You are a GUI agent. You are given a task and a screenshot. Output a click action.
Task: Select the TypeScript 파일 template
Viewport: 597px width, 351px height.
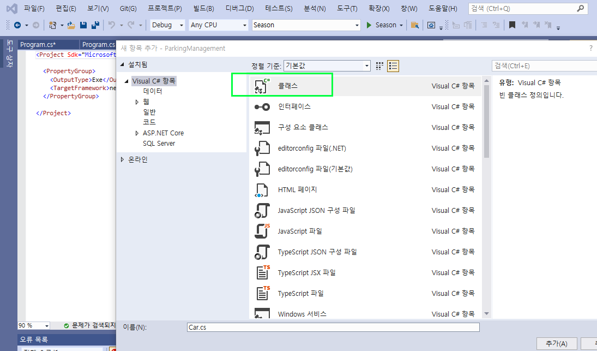point(365,294)
